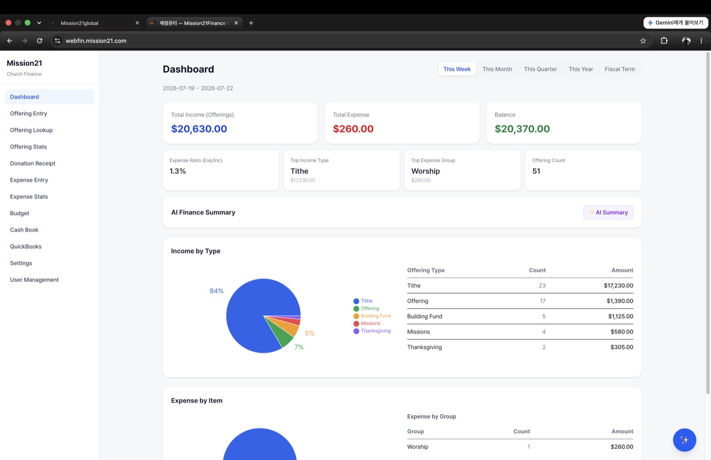View Expense Stats
Screen dimensions: 711x460
pos(50,196)
